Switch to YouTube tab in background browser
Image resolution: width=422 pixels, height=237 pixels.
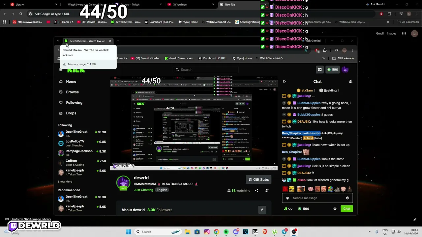[191, 5]
